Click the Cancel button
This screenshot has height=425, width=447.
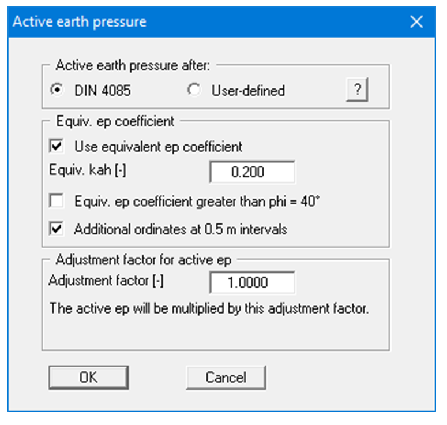[x=226, y=378]
